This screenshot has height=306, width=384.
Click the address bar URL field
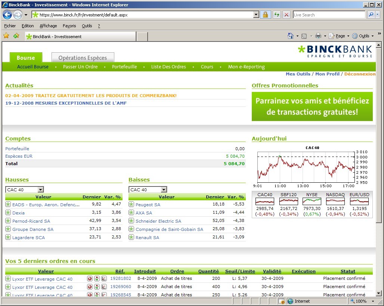146,15
